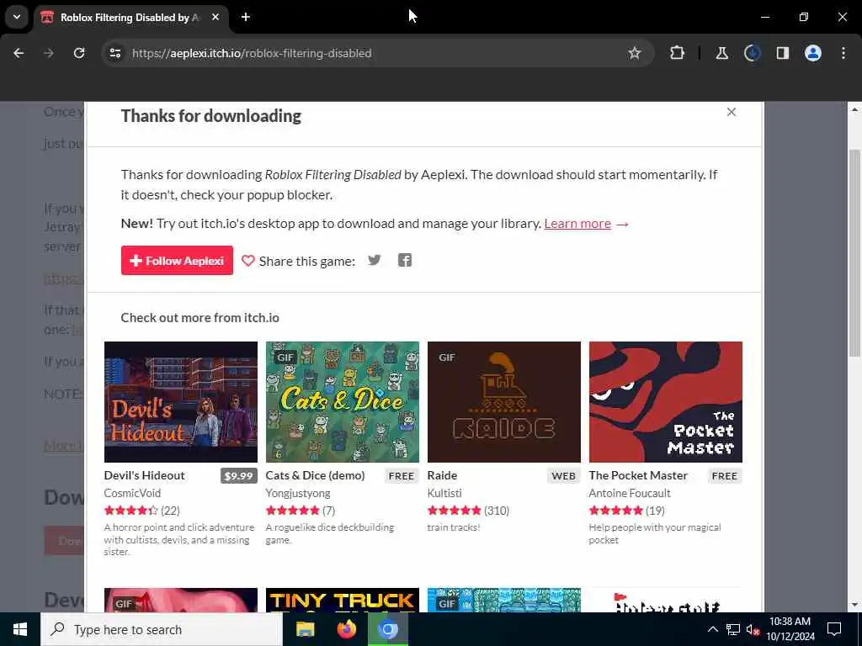Go back to the previous page
Image resolution: width=862 pixels, height=646 pixels.
point(19,53)
